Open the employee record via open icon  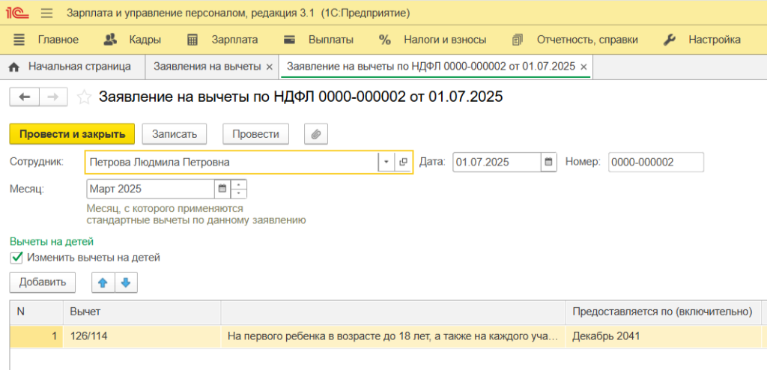403,162
